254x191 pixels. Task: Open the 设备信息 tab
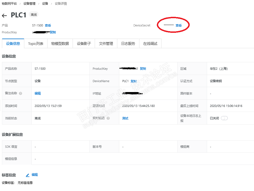pyautogui.click(x=13, y=44)
